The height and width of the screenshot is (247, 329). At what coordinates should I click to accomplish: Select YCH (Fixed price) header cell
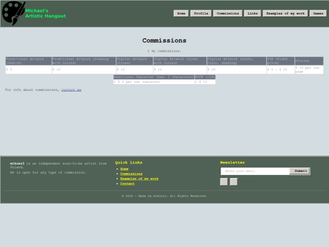coord(280,61)
